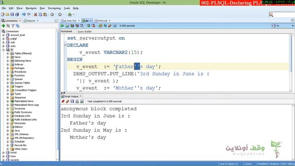Click the Save icon in main toolbar

tap(12, 14)
